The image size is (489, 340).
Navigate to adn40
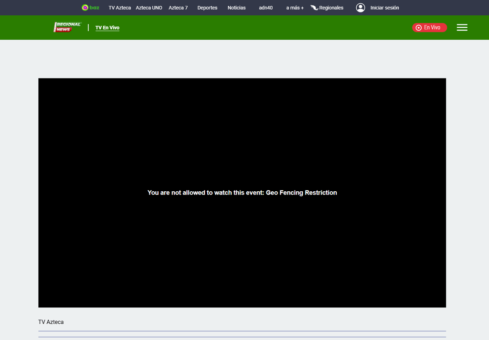coord(266,8)
